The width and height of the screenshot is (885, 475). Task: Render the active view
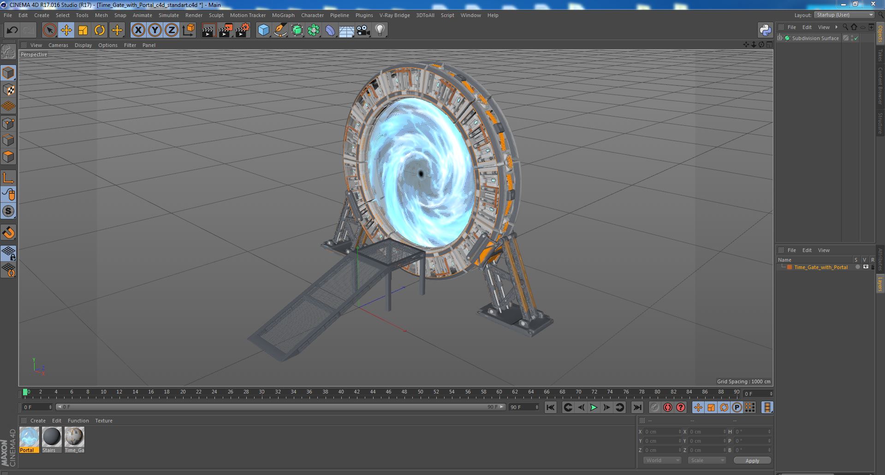(208, 30)
